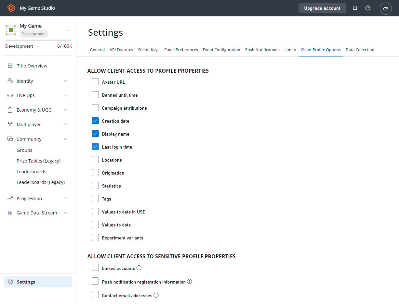Click the Live Ops gamepad icon
This screenshot has height=304, width=399.
click(x=10, y=95)
